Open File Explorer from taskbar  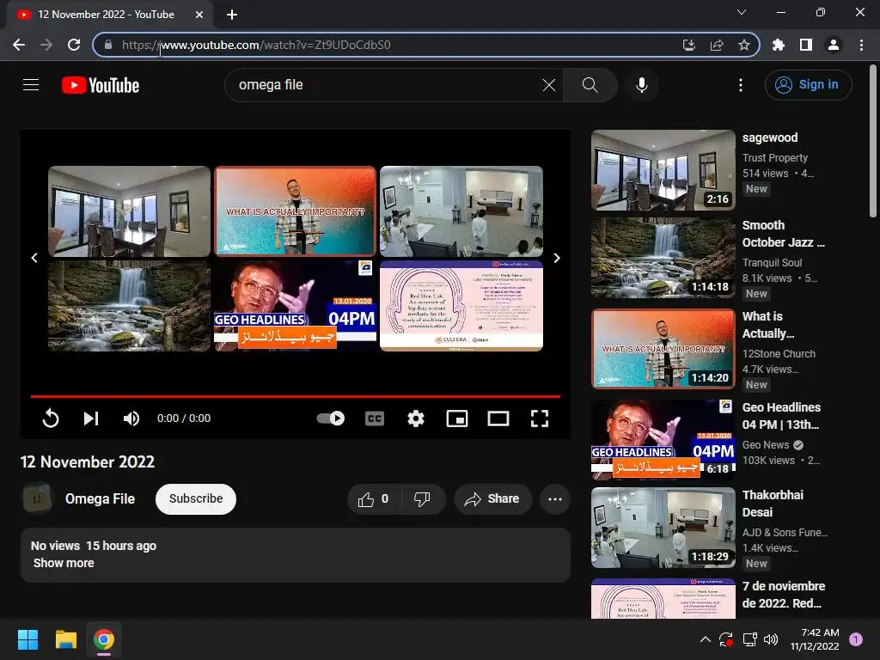coord(65,639)
